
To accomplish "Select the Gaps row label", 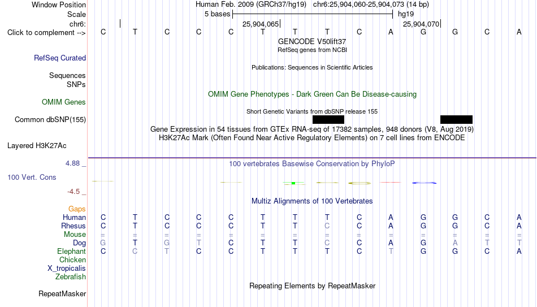I will coord(77,209).
